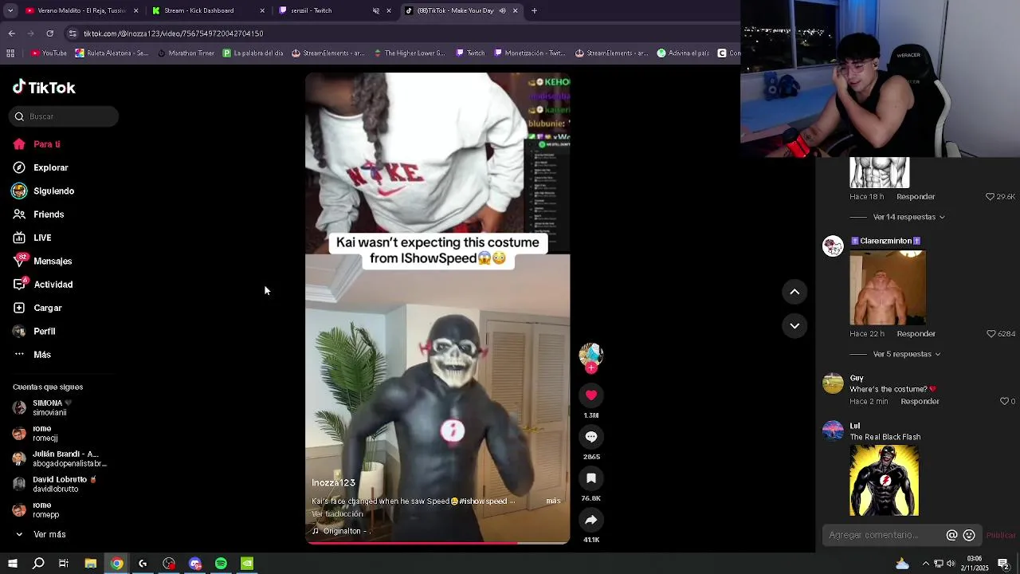Go to previous video with up arrow
The image size is (1020, 574).
(794, 292)
